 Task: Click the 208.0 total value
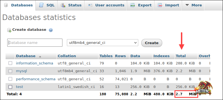point(181,63)
